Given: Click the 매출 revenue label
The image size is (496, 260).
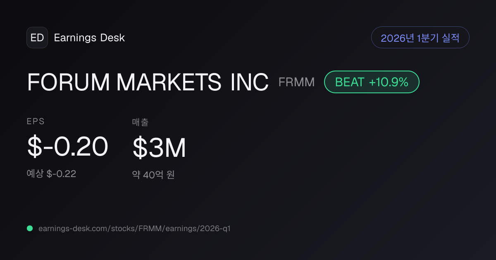Looking at the screenshot, I should 140,122.
